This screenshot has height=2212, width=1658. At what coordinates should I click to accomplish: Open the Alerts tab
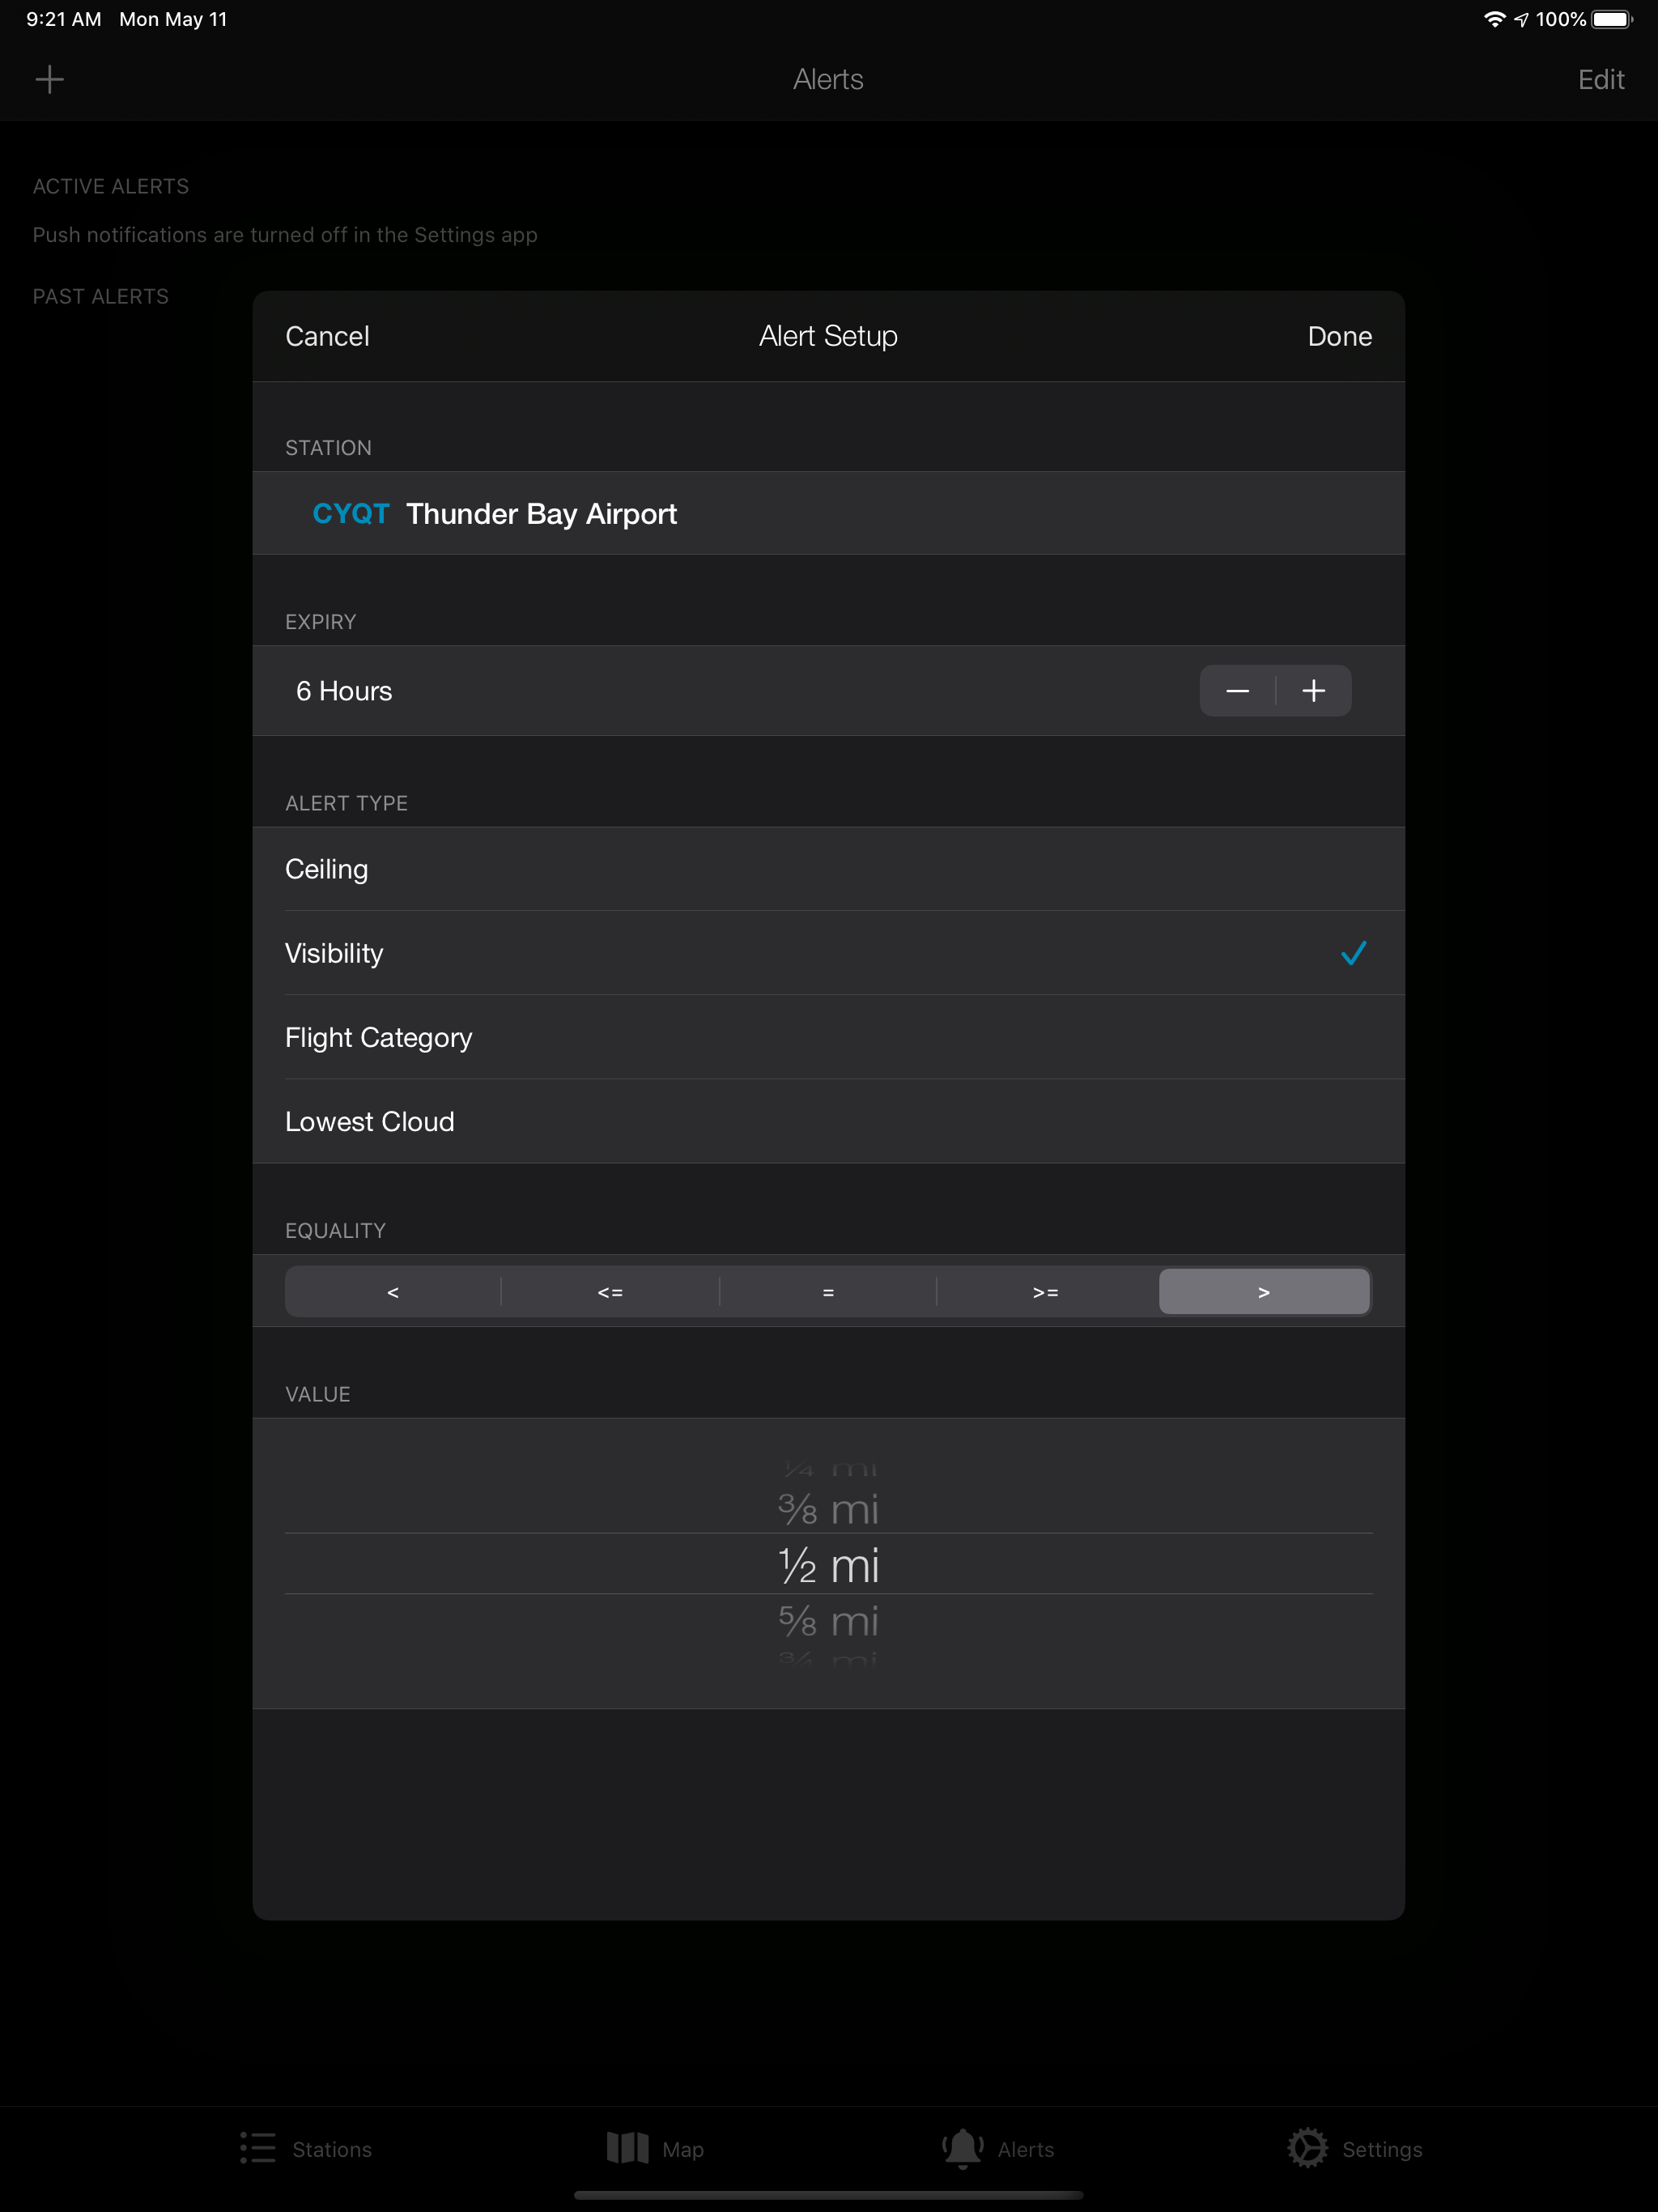[x=998, y=2149]
